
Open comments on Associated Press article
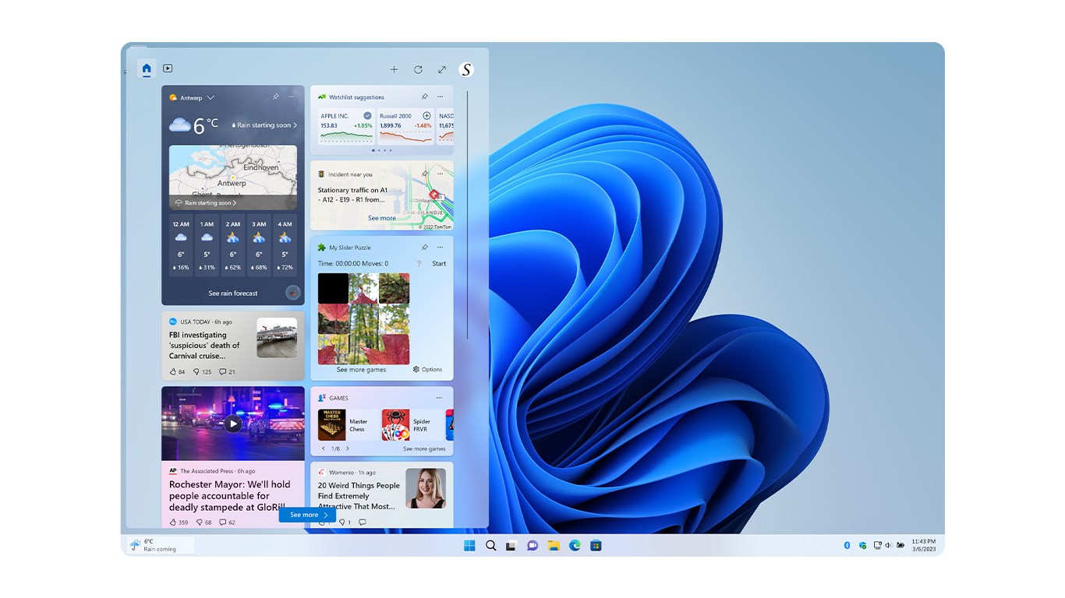[227, 522]
